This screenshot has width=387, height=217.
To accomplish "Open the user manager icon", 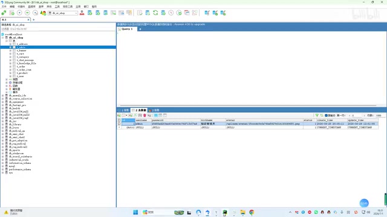I will click(82, 13).
